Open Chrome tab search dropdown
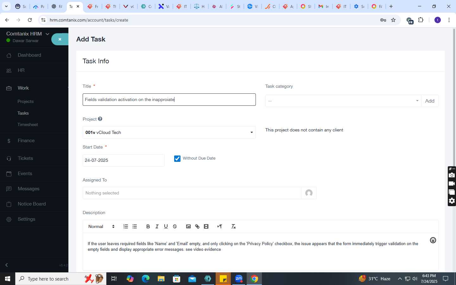This screenshot has height=285, width=456. click(6, 6)
